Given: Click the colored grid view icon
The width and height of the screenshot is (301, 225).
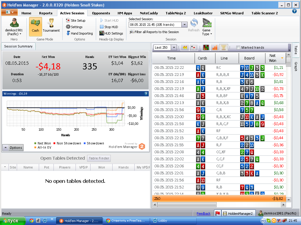Looking at the screenshot, I should tap(206, 47).
